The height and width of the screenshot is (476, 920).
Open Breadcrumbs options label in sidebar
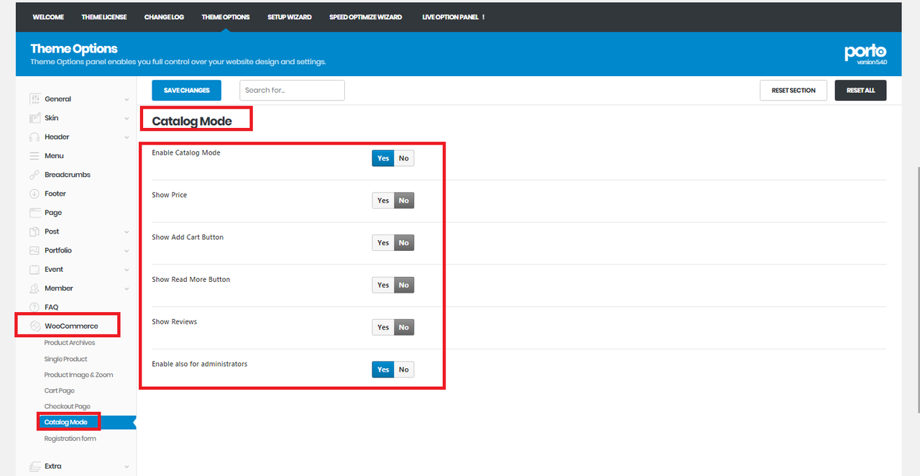click(x=68, y=175)
